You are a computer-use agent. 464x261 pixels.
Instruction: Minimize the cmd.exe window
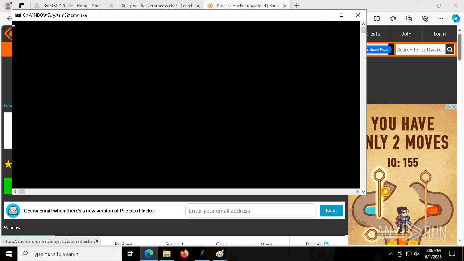(325, 15)
